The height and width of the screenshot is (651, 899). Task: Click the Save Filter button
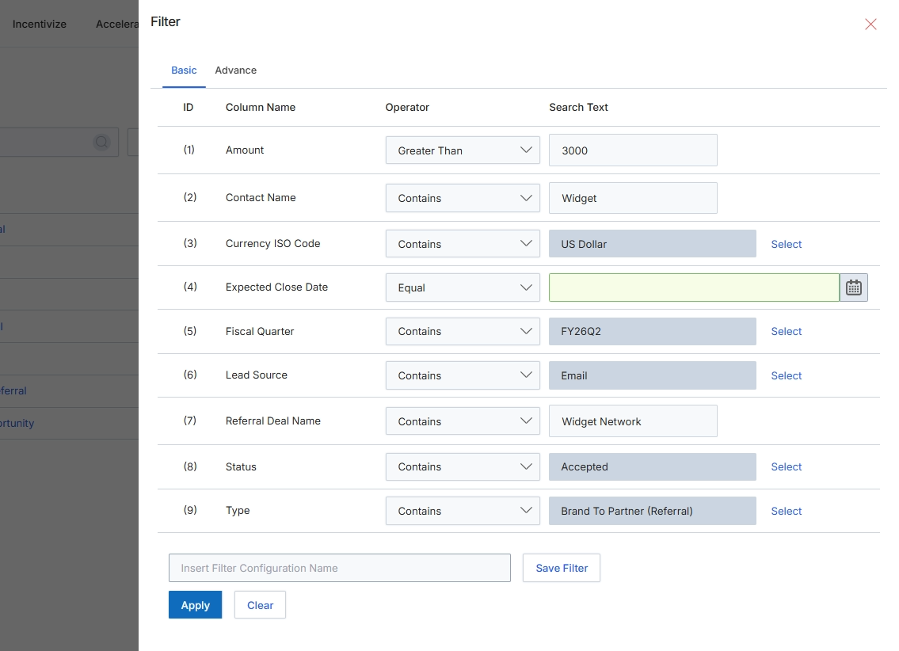pyautogui.click(x=562, y=568)
